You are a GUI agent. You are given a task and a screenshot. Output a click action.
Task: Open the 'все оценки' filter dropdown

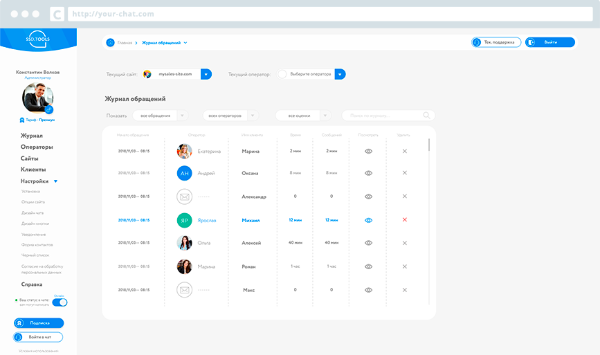(303, 116)
